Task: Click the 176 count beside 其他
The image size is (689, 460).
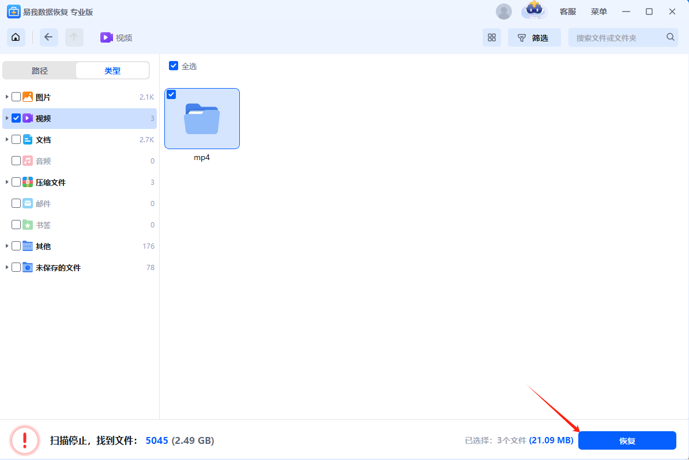Action: pyautogui.click(x=149, y=246)
